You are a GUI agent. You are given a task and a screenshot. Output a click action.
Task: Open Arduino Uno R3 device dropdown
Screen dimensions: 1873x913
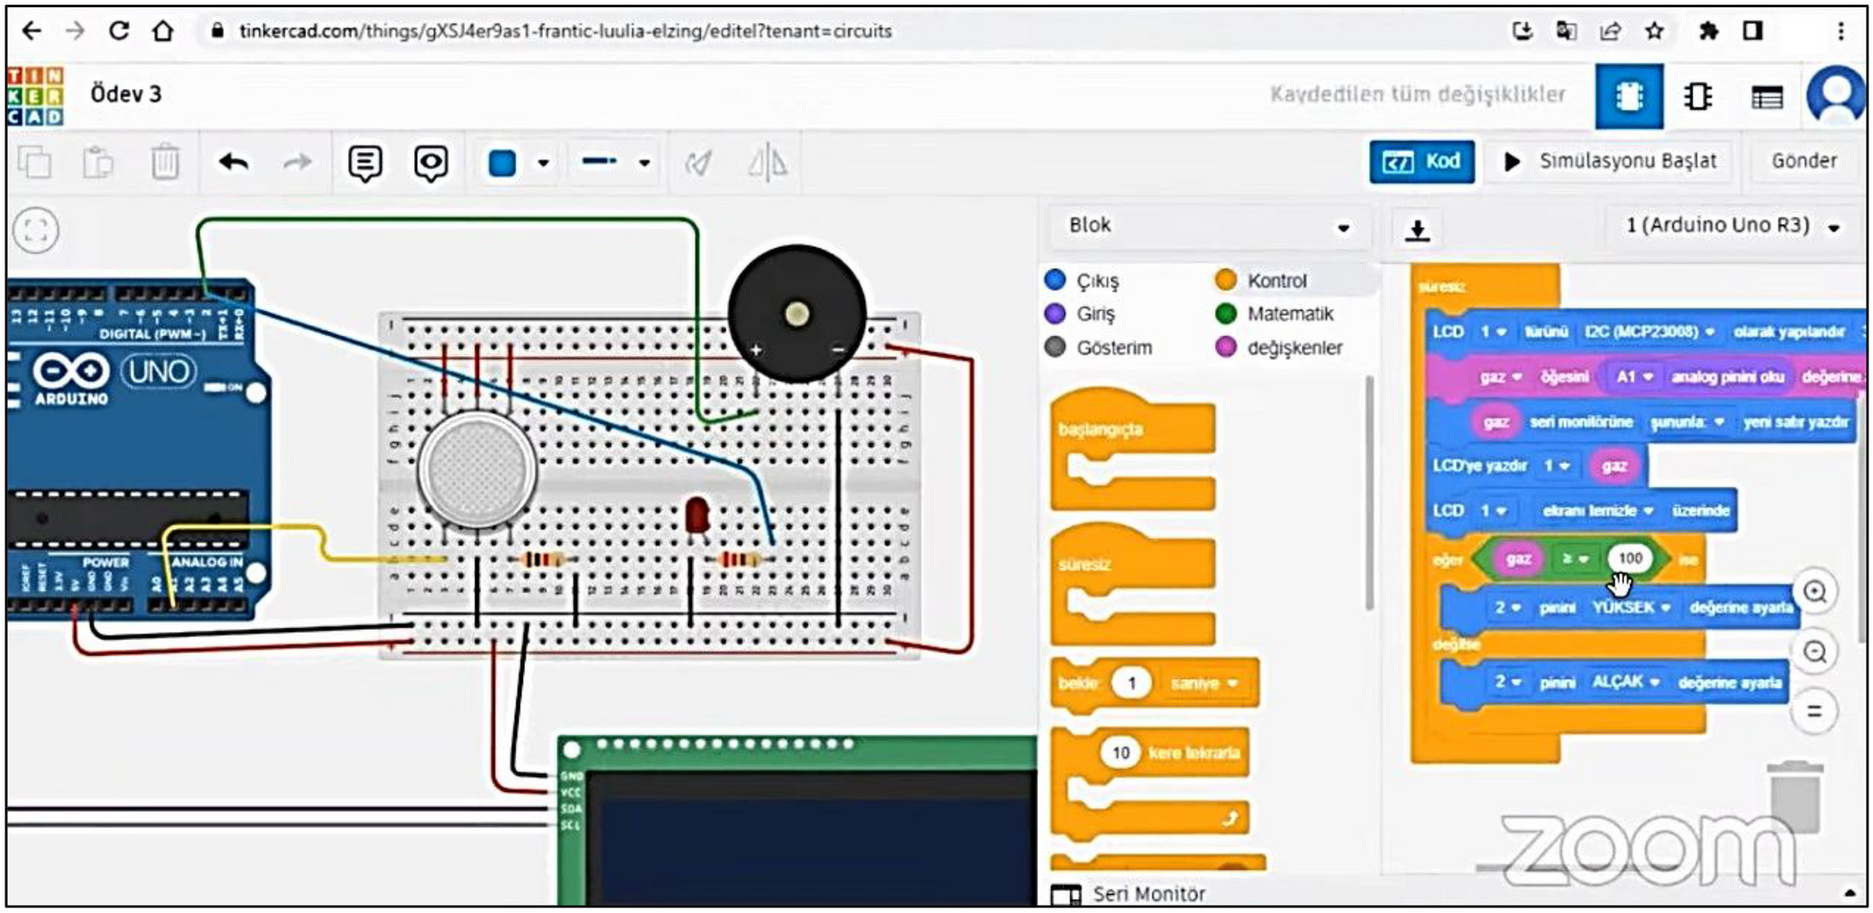[1731, 226]
